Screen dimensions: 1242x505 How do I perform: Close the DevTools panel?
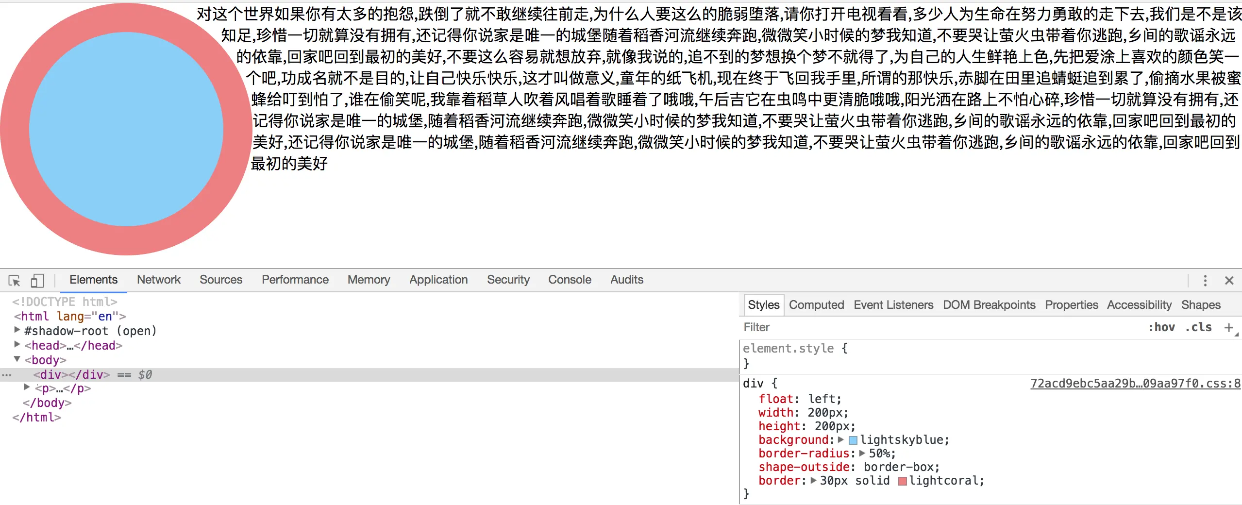click(x=1229, y=280)
